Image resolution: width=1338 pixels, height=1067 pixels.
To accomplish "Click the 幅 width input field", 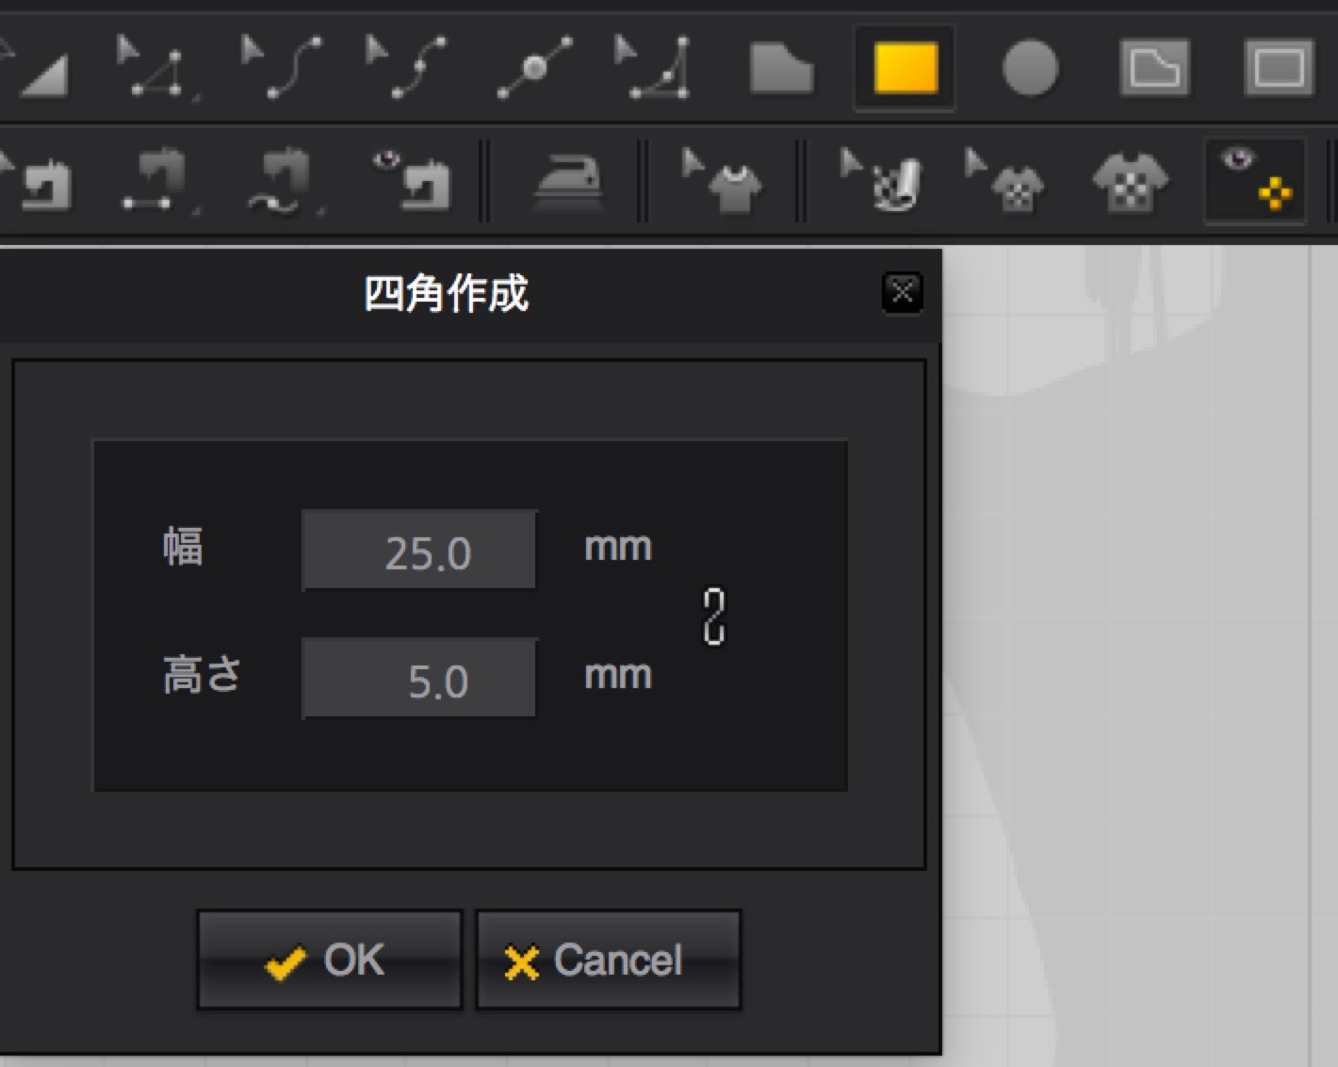I will 420,551.
